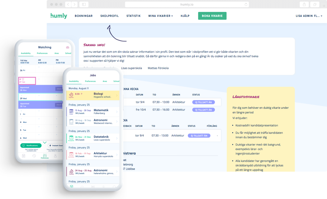Select the 27 Sat highlighted calendar cell
The height and width of the screenshot is (199, 327).
pos(27,81)
